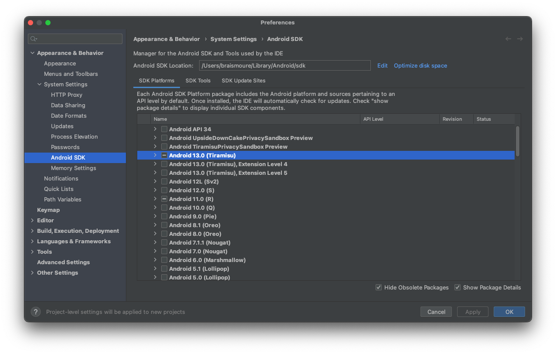Go forward using the right arrow icon
The image size is (556, 354).
point(520,39)
